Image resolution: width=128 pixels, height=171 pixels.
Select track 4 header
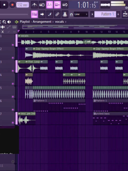tap(8, 79)
